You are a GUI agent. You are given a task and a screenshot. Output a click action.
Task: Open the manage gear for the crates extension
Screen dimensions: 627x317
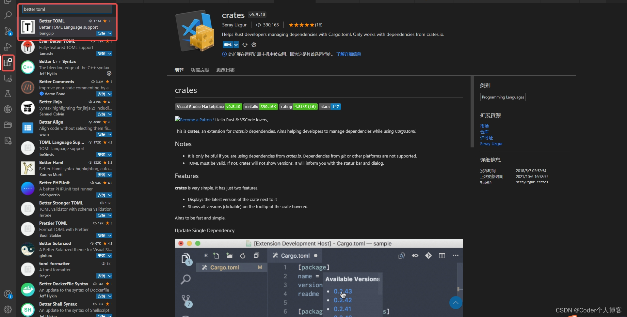pos(254,45)
